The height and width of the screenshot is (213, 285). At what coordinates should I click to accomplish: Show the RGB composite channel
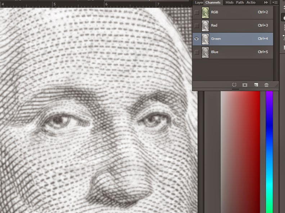tap(197, 13)
